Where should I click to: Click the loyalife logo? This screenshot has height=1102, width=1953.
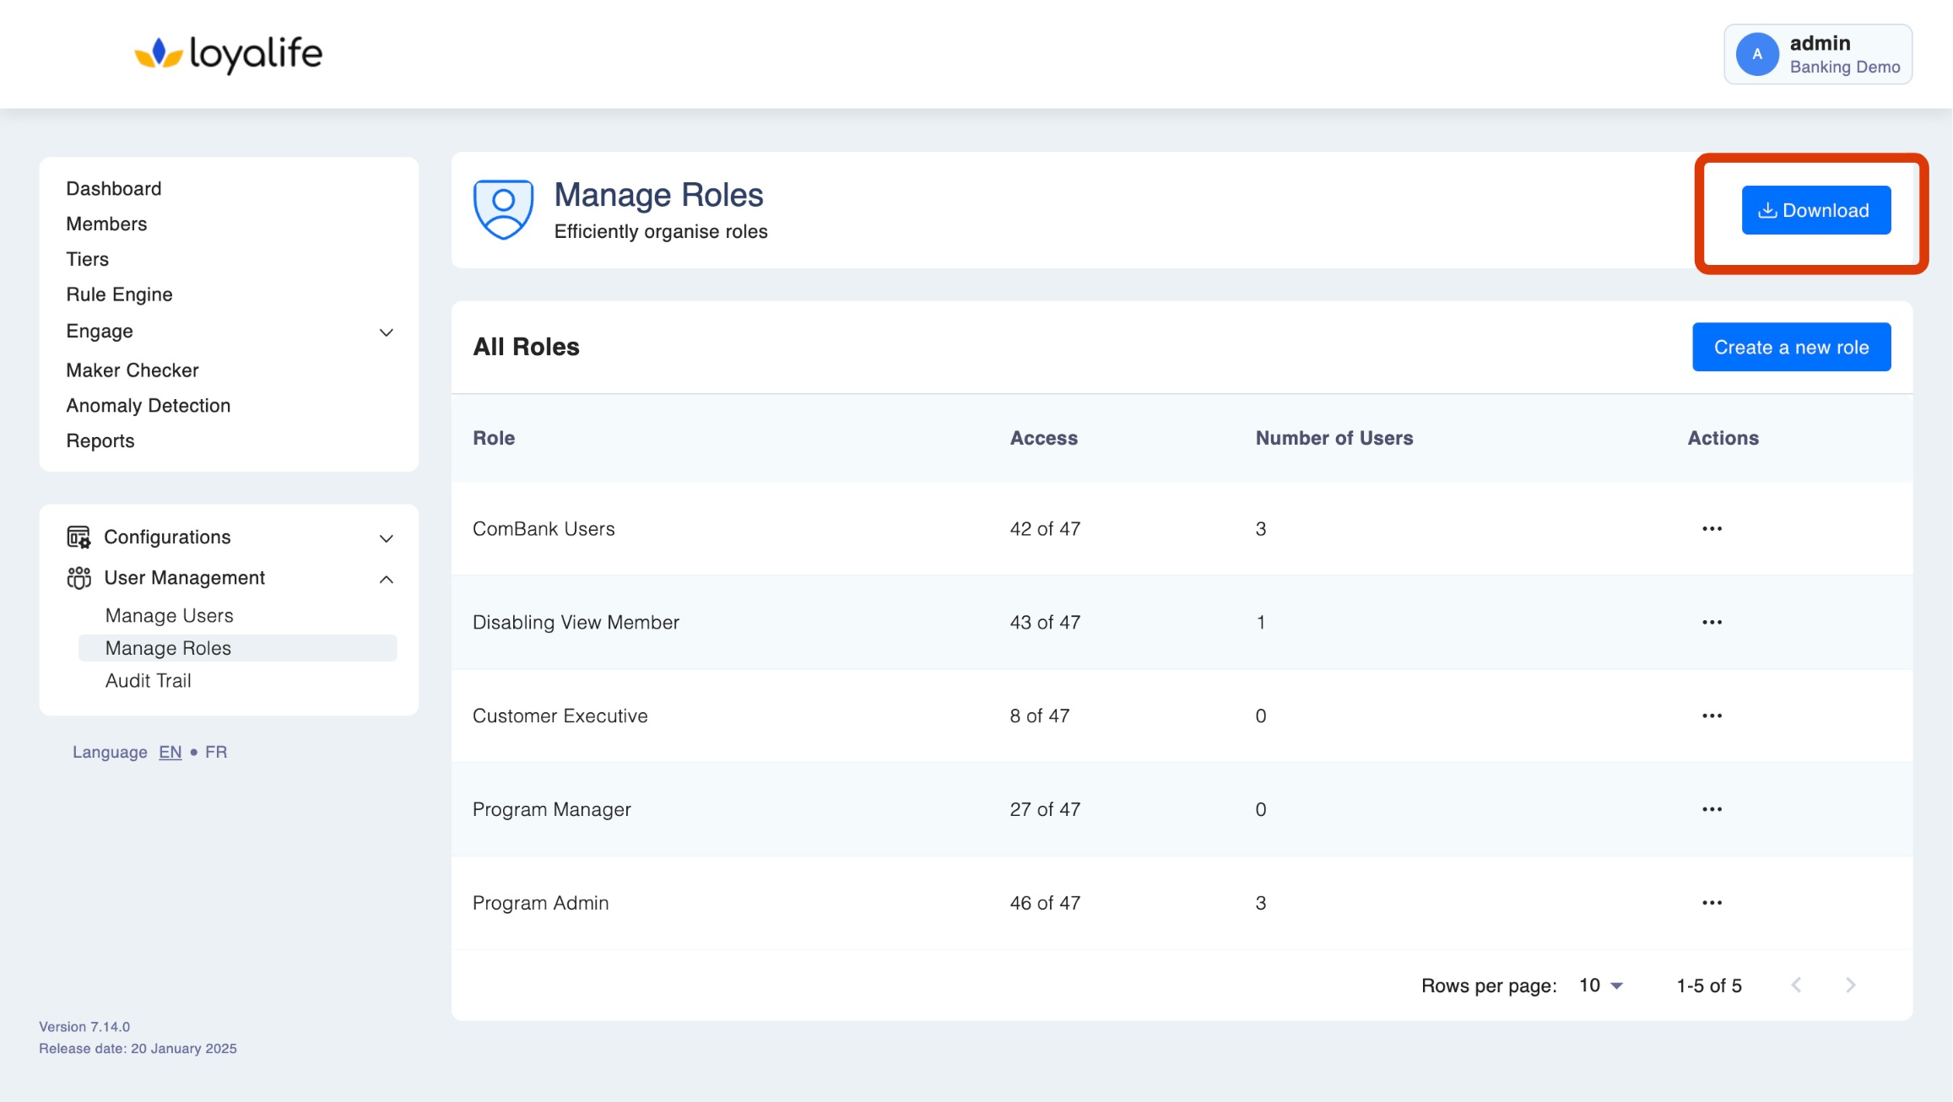coord(229,54)
